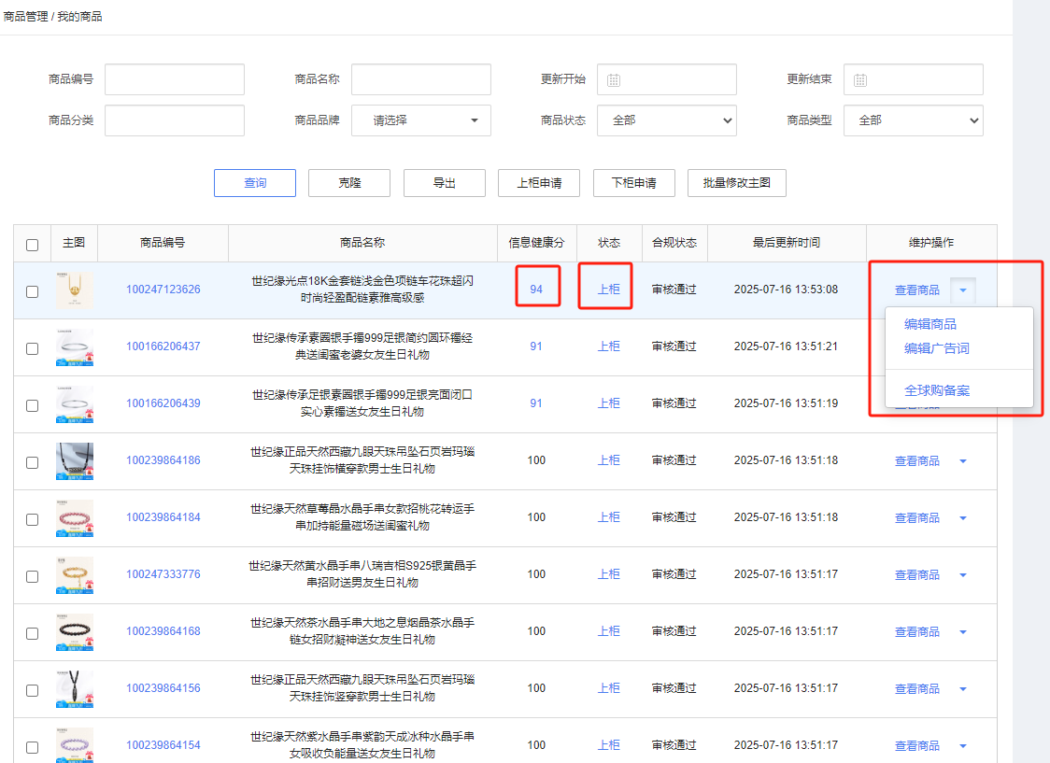Open action arrow for product 100239864156
Viewport: 1050px width, 763px height.
pos(963,689)
